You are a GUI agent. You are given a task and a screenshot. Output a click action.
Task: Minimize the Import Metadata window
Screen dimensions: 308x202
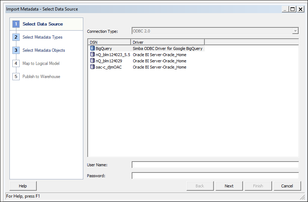click(x=285, y=9)
